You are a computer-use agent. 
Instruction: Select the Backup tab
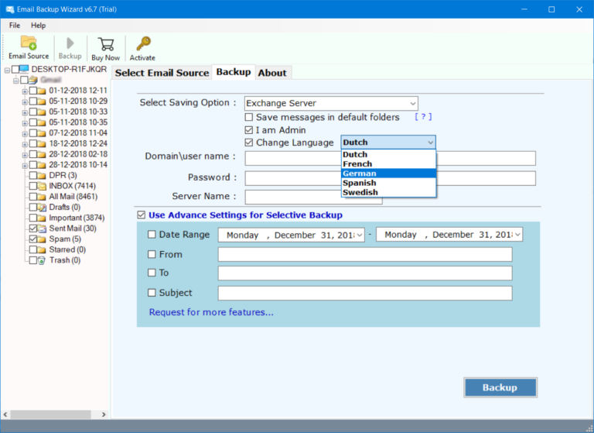point(234,72)
